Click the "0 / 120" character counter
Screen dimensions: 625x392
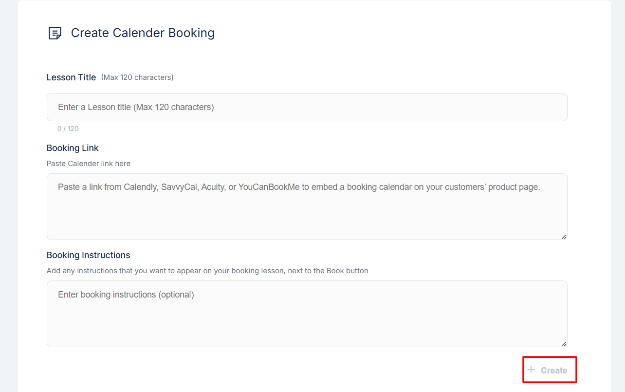tap(68, 129)
